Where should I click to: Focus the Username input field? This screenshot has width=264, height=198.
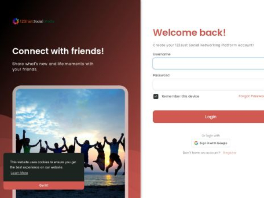208,63
